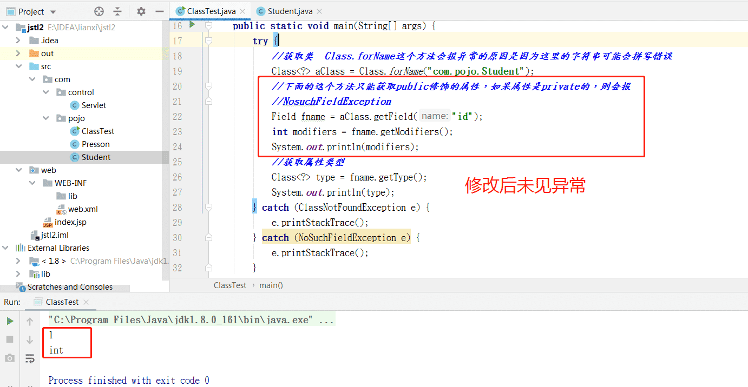The width and height of the screenshot is (748, 387).
Task: Click console output line "int"
Action: (x=56, y=350)
